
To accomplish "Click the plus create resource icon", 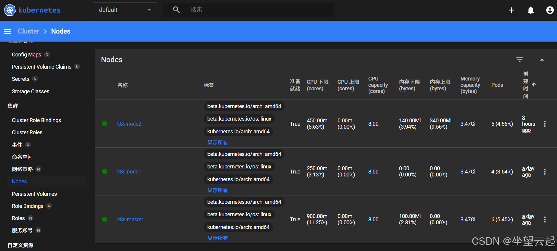I will (x=511, y=10).
